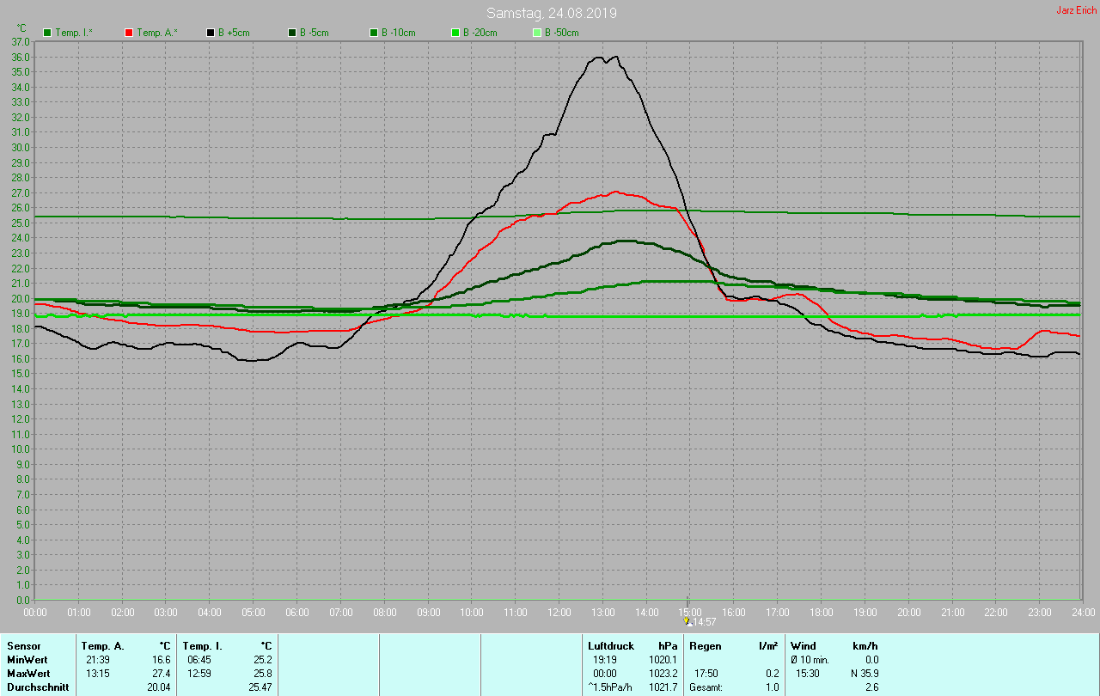The width and height of the screenshot is (1100, 696).
Task: Click the yellow 14:57 time marker triangle
Action: tap(687, 620)
